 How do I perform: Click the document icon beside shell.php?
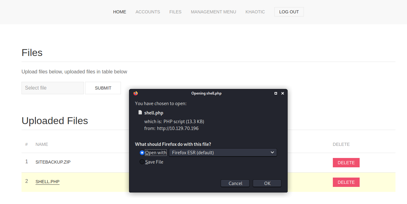click(140, 113)
